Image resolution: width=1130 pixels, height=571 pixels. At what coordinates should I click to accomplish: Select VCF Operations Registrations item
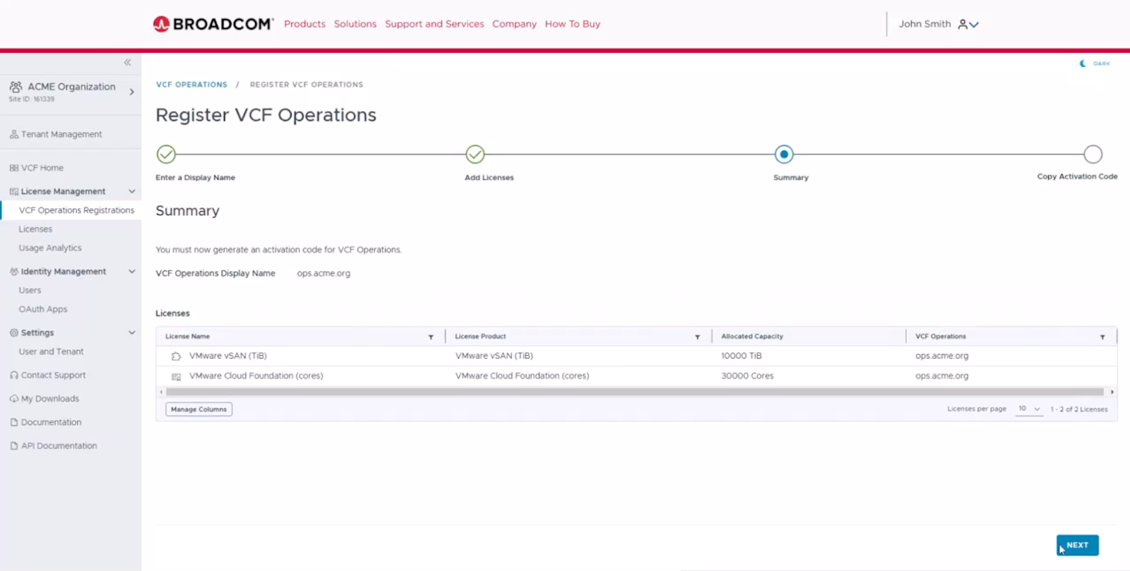pos(76,210)
